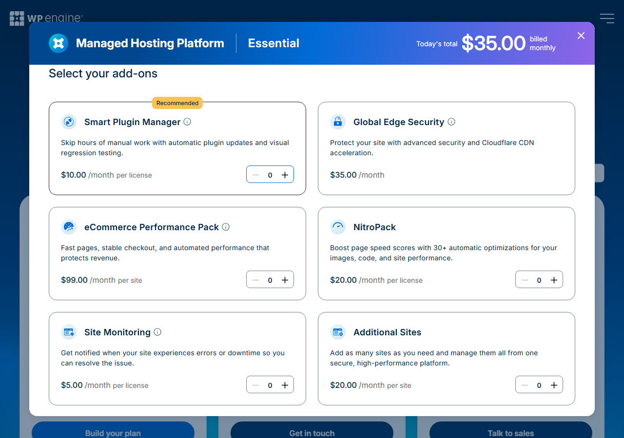Click the billed monthly label
The height and width of the screenshot is (438, 624).
[543, 43]
